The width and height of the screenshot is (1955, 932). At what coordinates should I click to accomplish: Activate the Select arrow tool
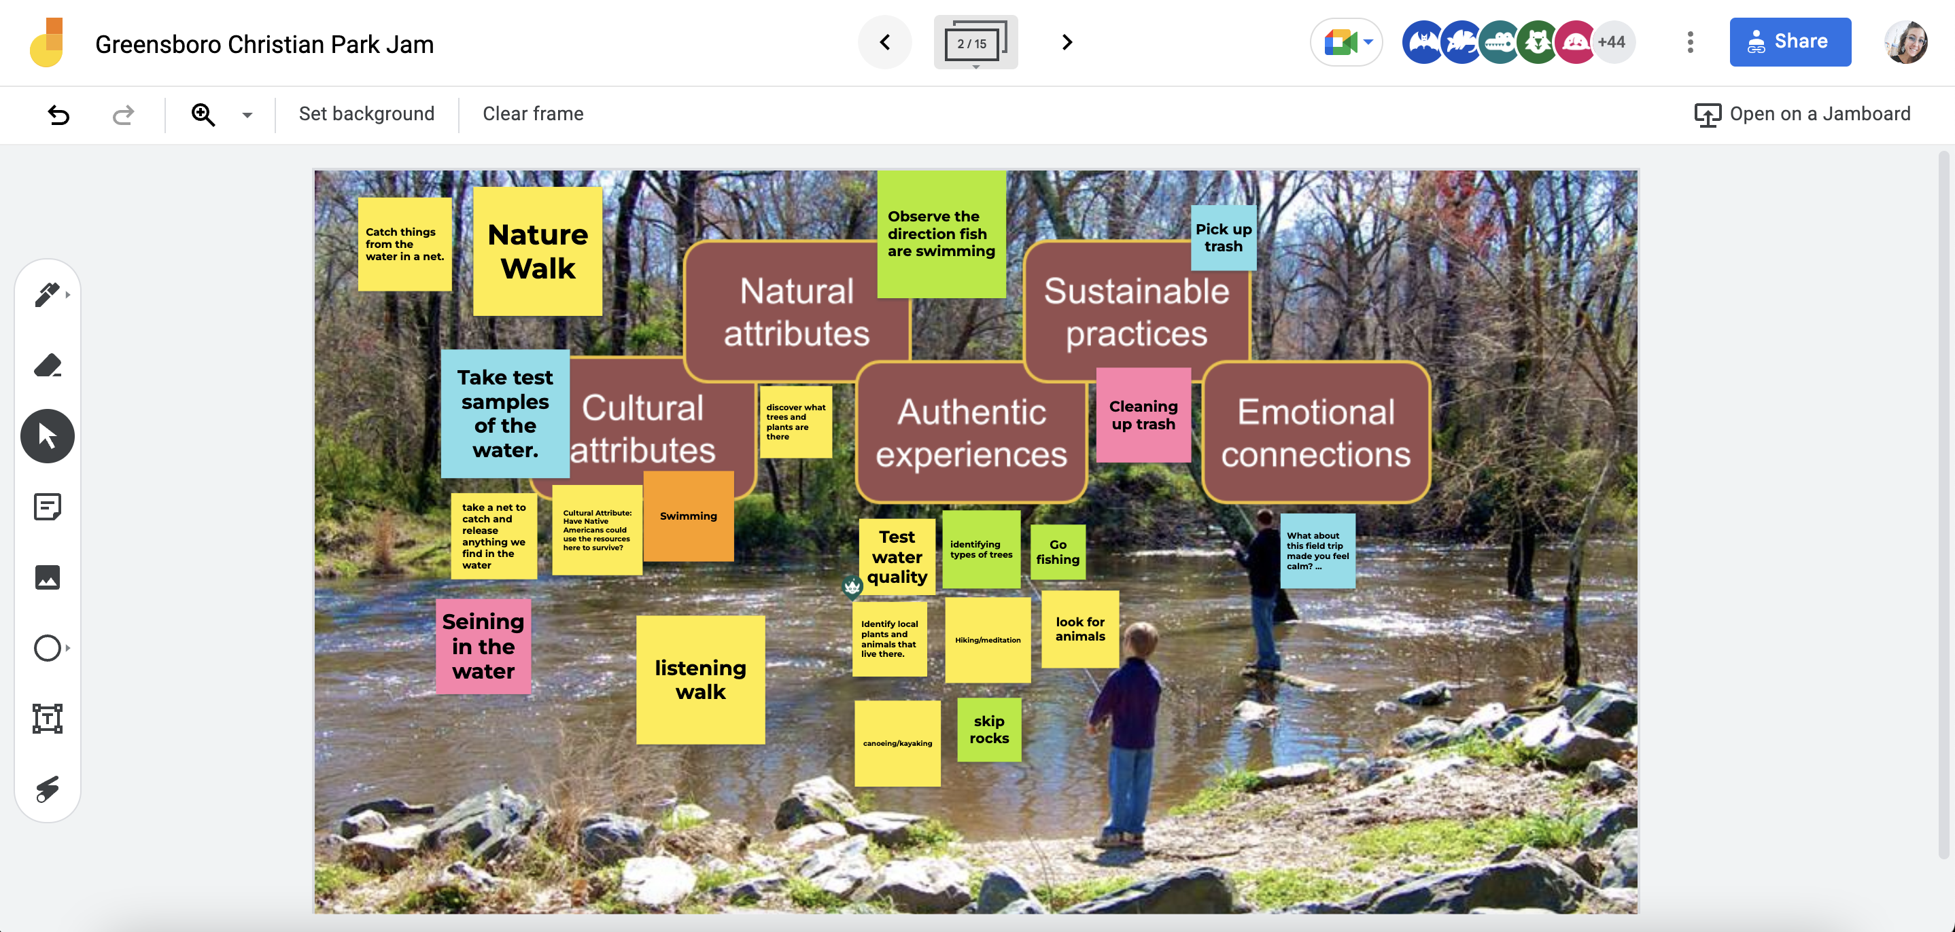pos(47,436)
